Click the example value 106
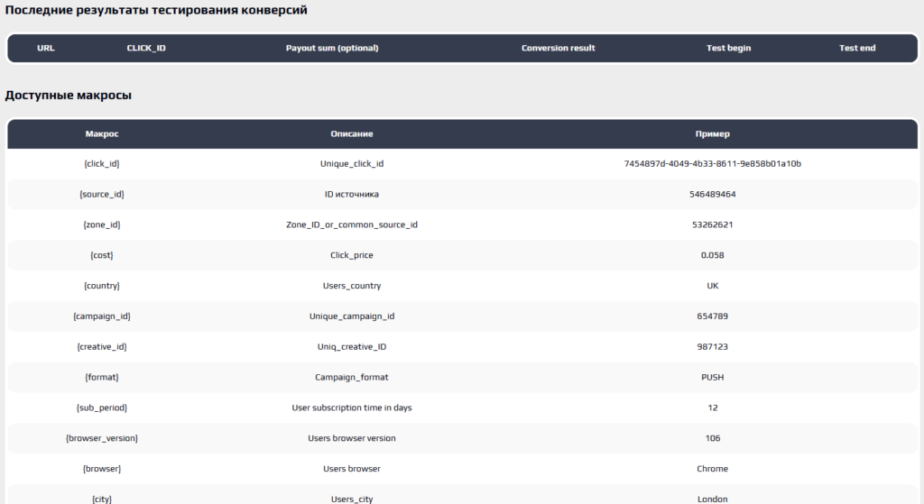The width and height of the screenshot is (924, 504). click(x=713, y=439)
